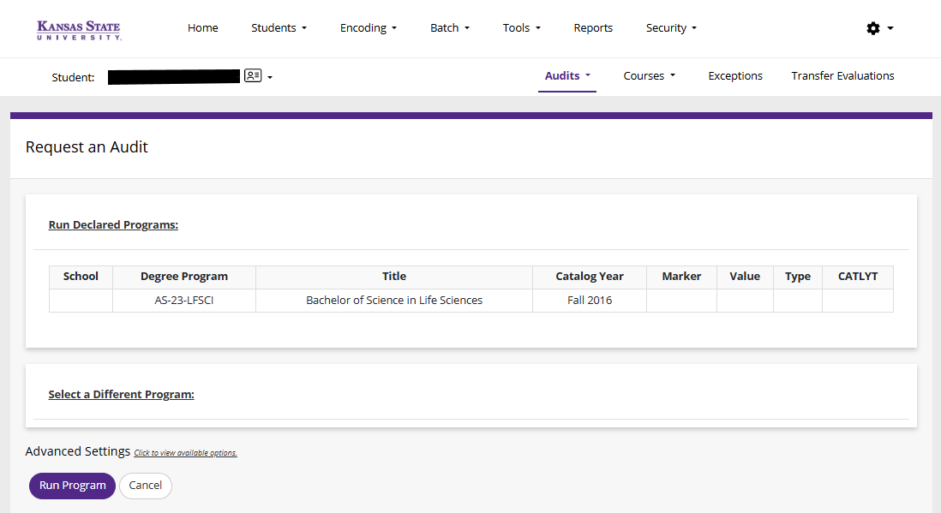
Task: Go to the Transfer Evaluations tab
Action: click(842, 76)
